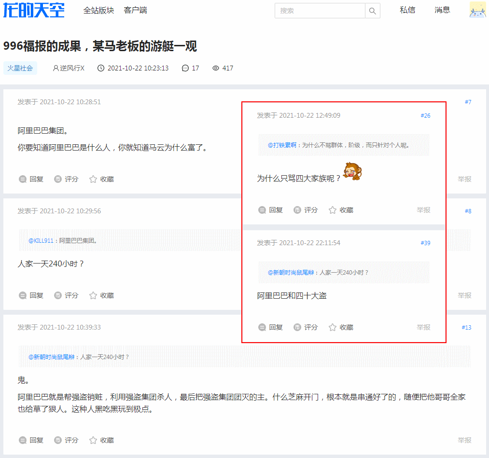Open author 逆风行X profile
The width and height of the screenshot is (489, 458).
69,68
